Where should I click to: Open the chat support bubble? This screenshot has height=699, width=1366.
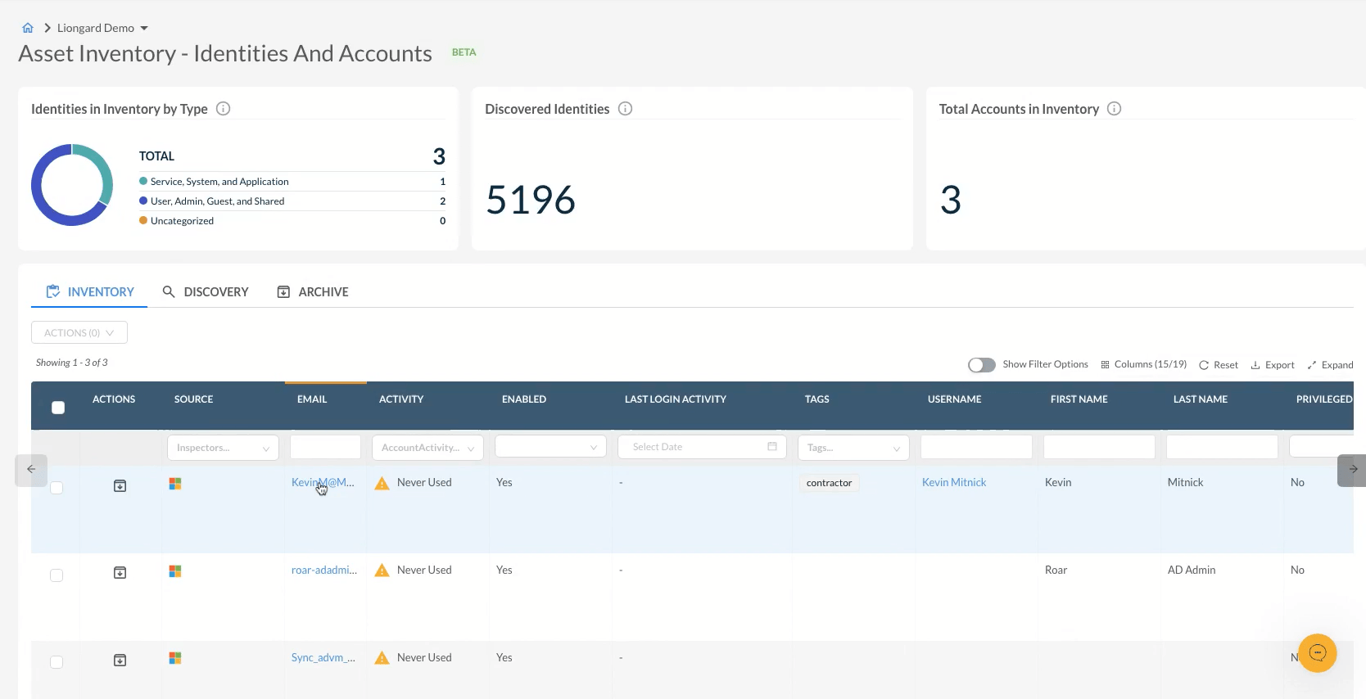1317,653
